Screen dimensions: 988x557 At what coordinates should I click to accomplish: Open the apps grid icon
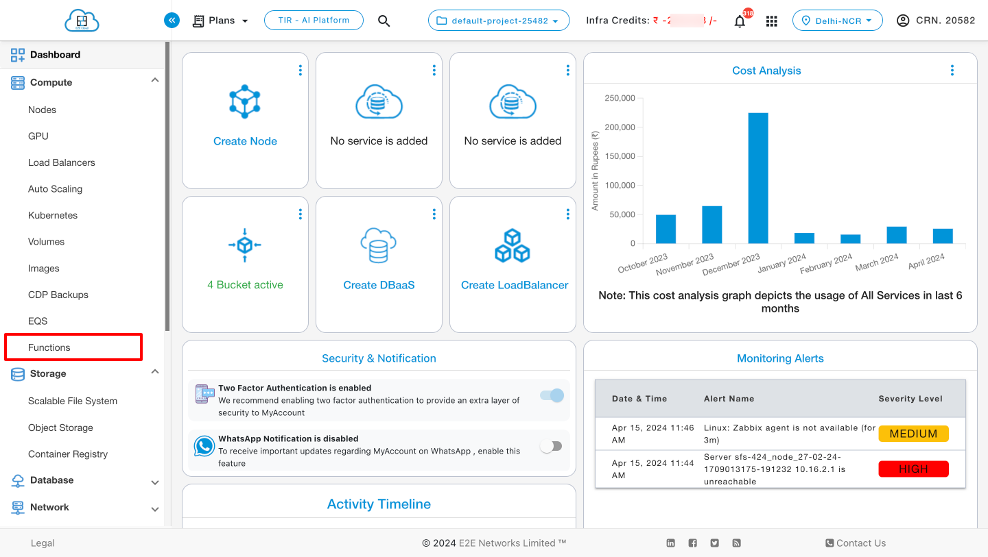pos(772,21)
